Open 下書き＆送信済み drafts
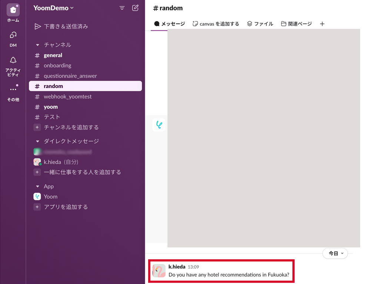 [62, 26]
